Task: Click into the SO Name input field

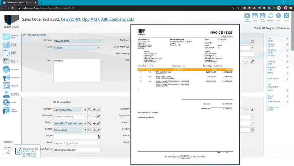Action: click(x=77, y=41)
